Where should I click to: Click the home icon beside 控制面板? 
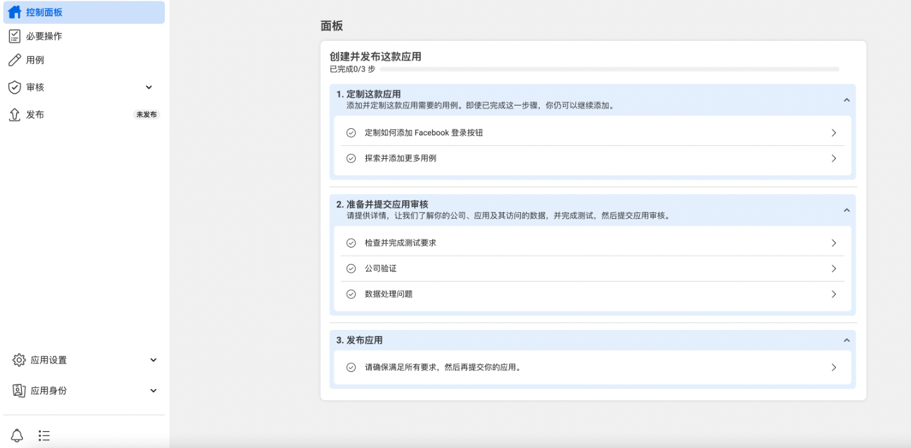tap(14, 12)
